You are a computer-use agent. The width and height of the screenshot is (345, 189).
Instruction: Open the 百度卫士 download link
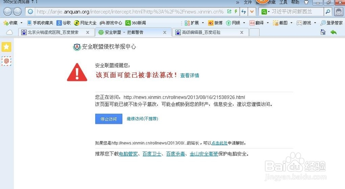[152, 154]
